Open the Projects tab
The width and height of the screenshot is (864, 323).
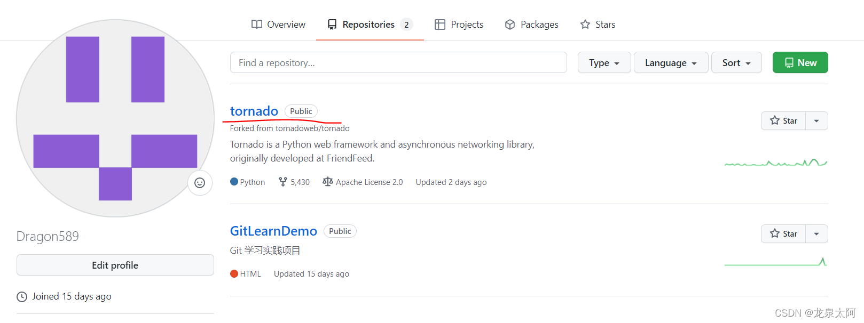[x=459, y=25]
